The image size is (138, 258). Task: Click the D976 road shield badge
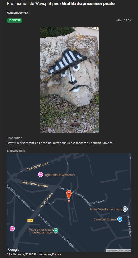[30, 220]
